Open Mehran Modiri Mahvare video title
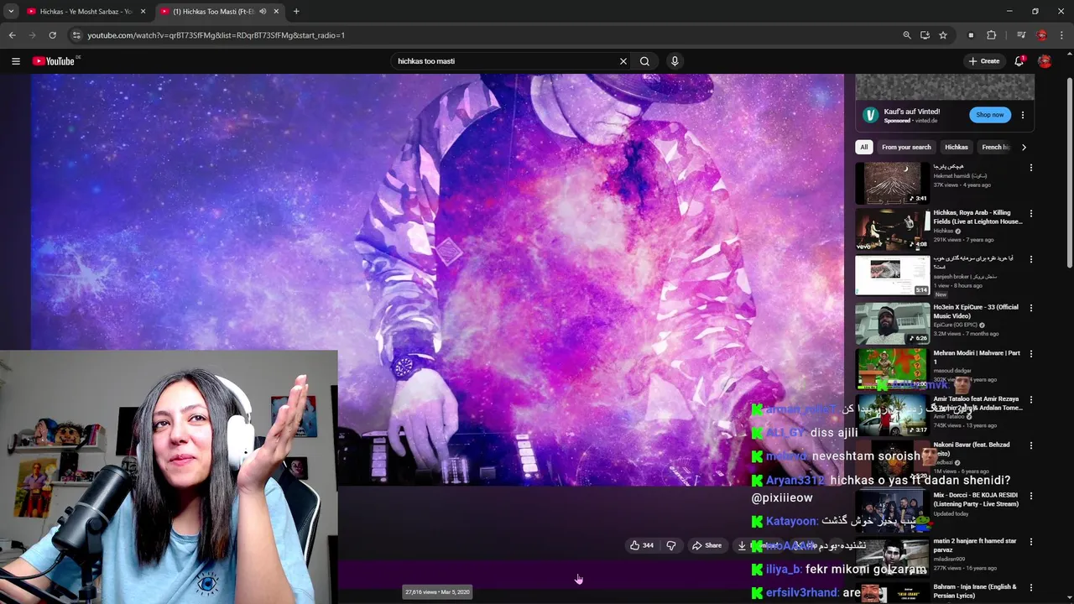 (x=978, y=357)
